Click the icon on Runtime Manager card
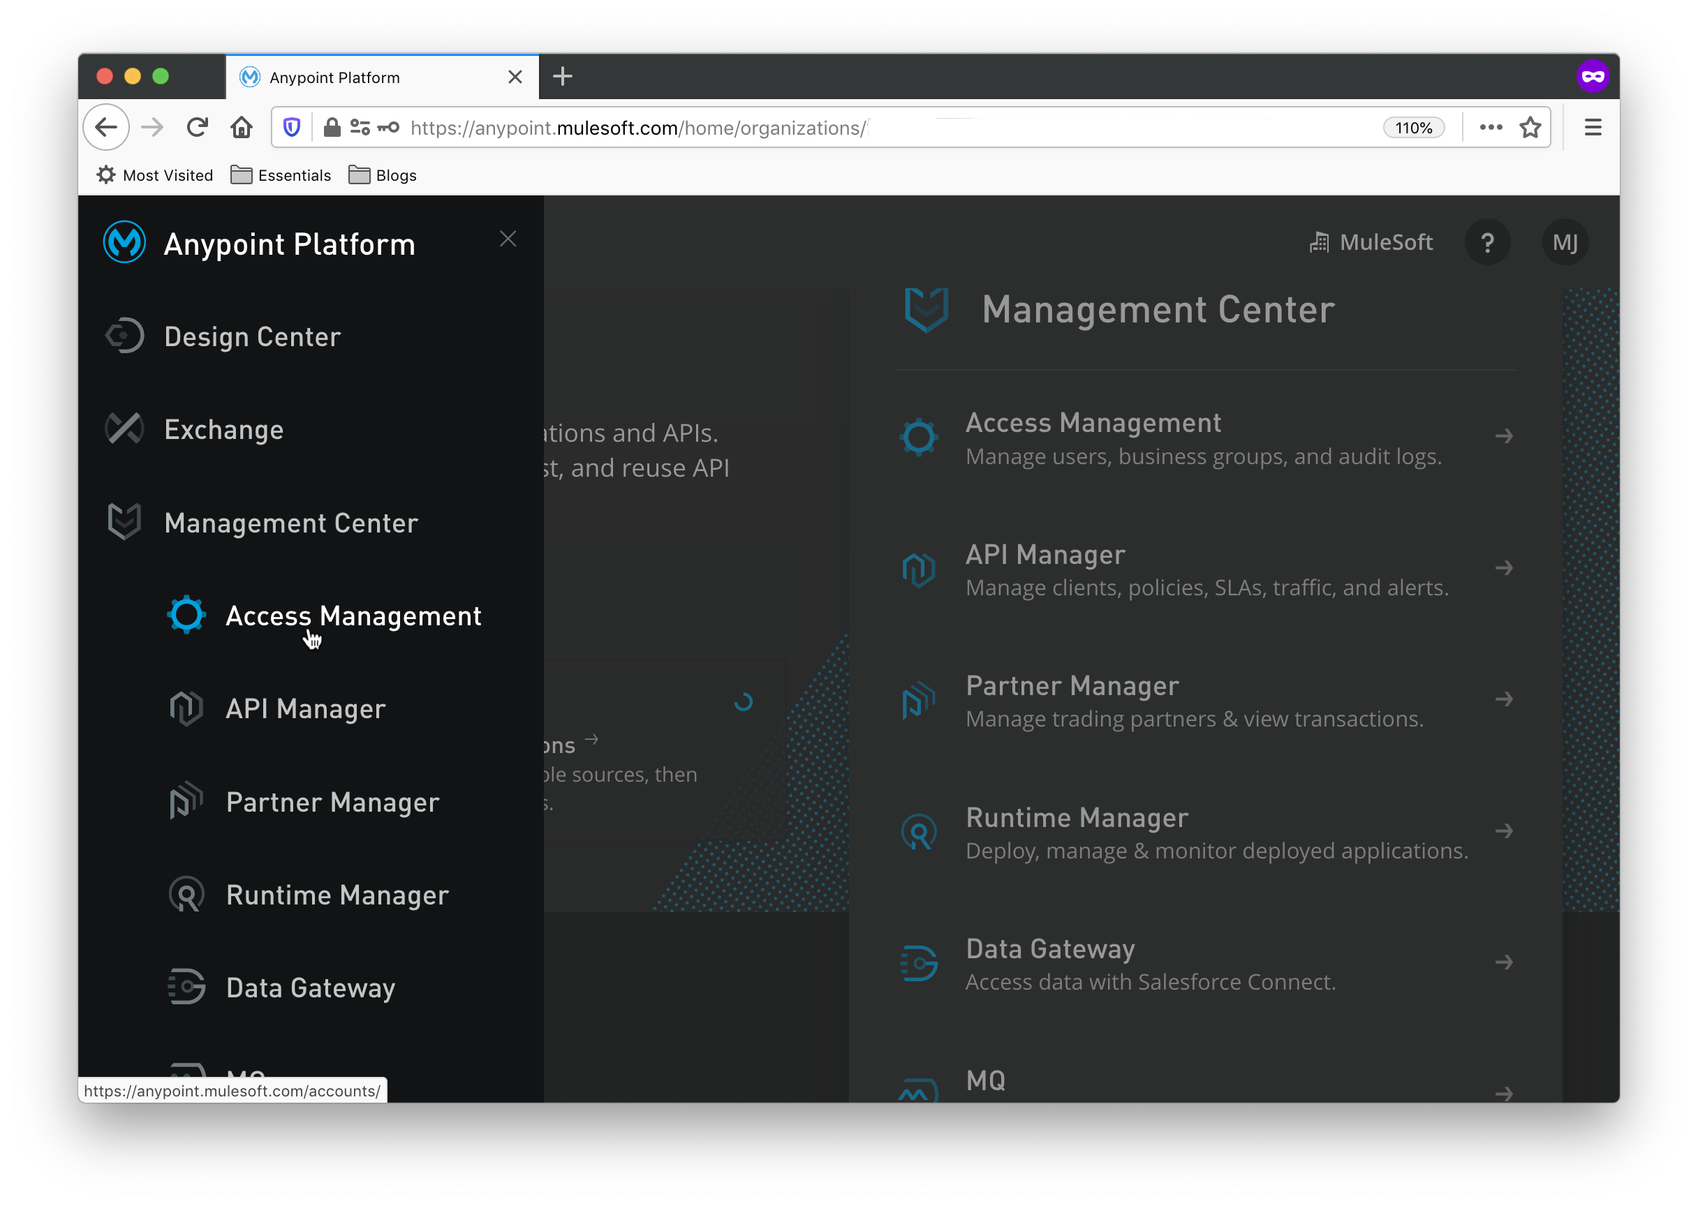 click(919, 833)
